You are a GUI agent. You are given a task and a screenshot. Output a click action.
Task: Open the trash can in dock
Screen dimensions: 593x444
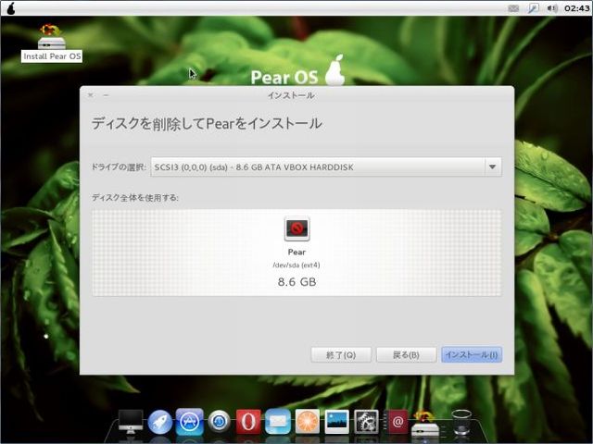click(x=461, y=423)
